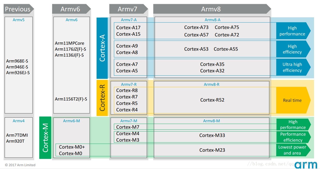Select Cortex-M0+ text
This screenshot has height=169, width=320.
(x=72, y=147)
